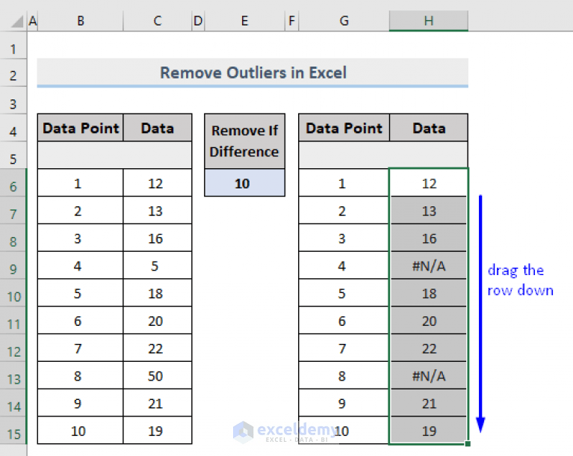Select cell G6 with data point 1
The width and height of the screenshot is (573, 456).
pos(344,183)
